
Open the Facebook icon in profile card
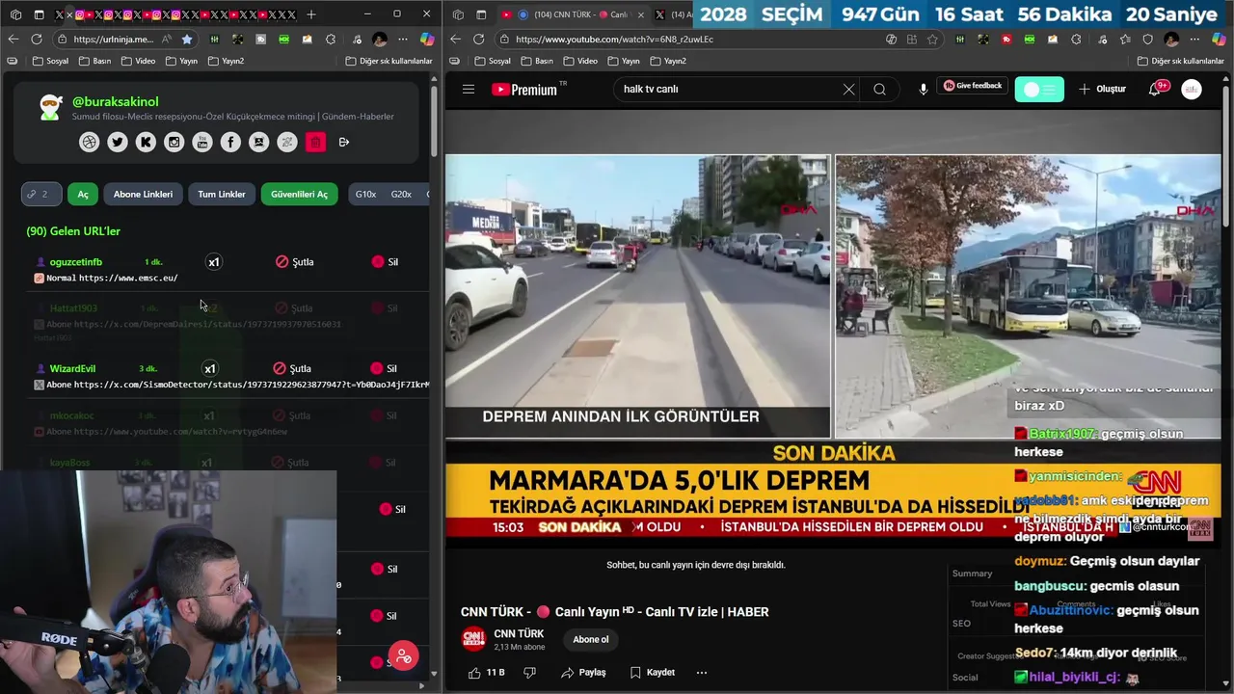pos(230,142)
